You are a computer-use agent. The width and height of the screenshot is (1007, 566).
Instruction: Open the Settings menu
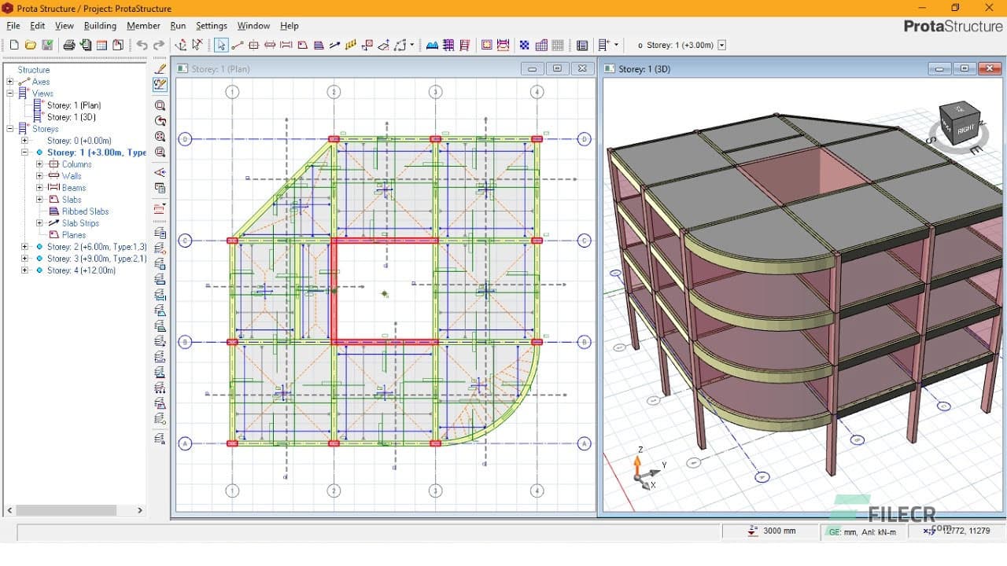211,25
